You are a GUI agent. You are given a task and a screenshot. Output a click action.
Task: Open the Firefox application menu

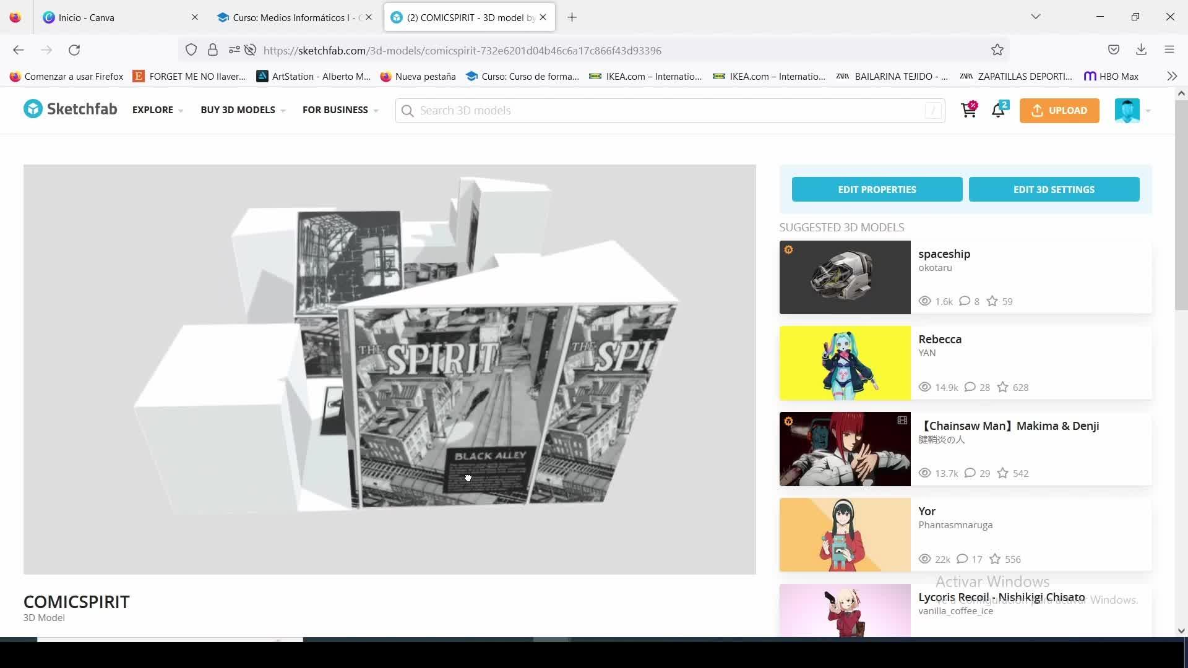pos(1169,50)
